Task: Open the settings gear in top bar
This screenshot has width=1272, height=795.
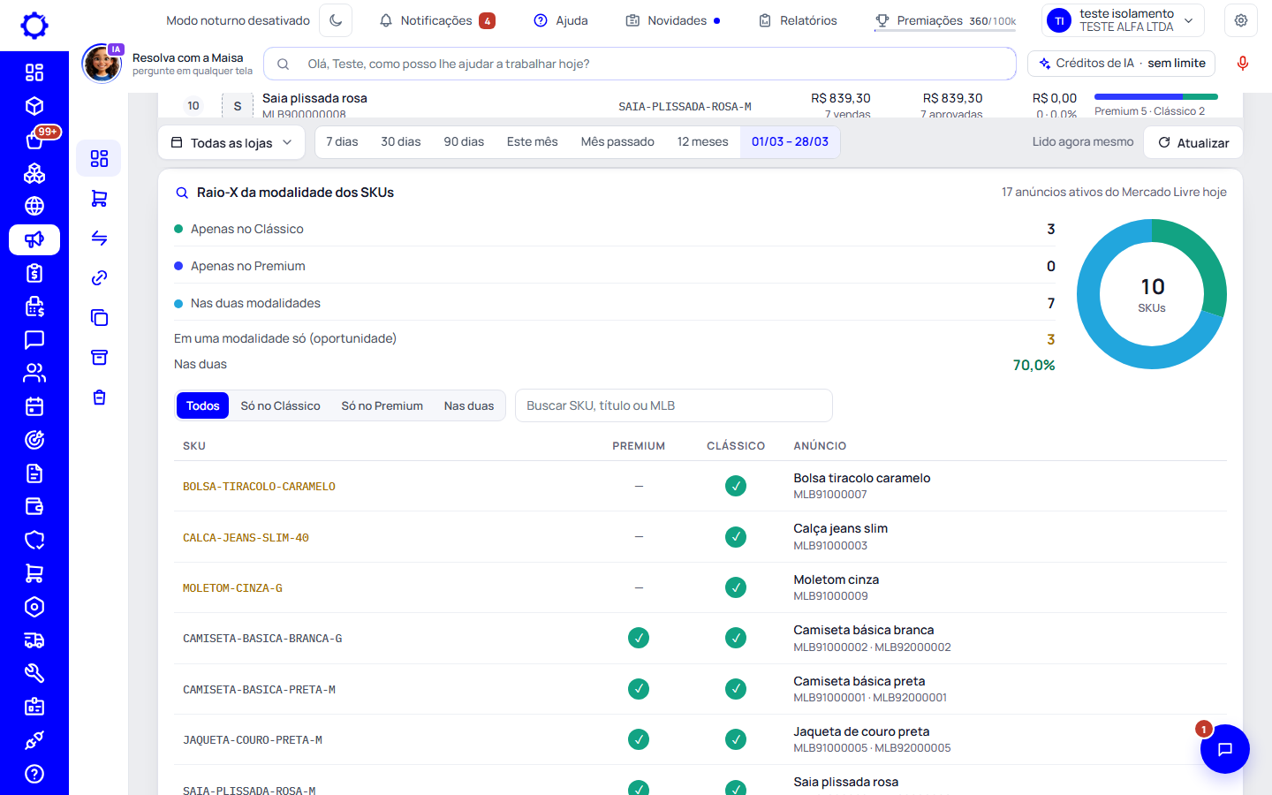Action: (1241, 20)
